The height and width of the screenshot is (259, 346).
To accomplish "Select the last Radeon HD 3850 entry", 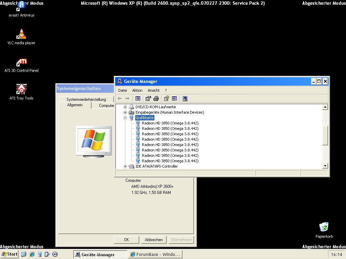I will click(170, 161).
